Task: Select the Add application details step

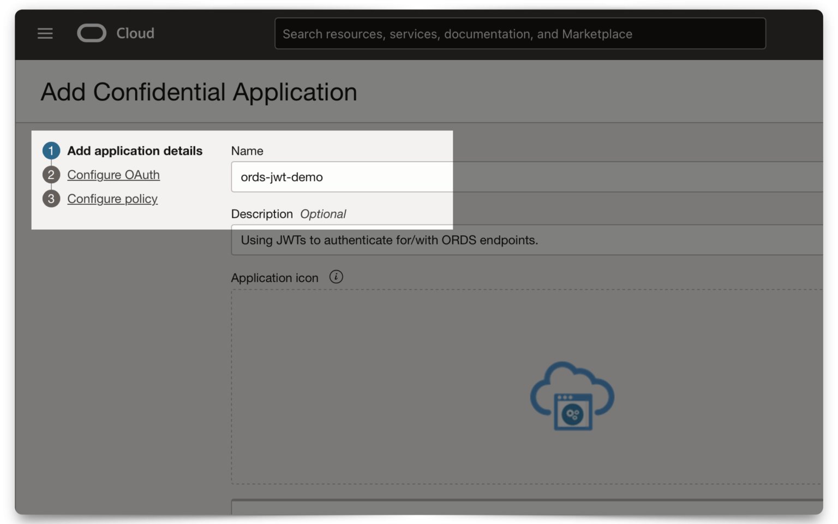Action: click(135, 151)
